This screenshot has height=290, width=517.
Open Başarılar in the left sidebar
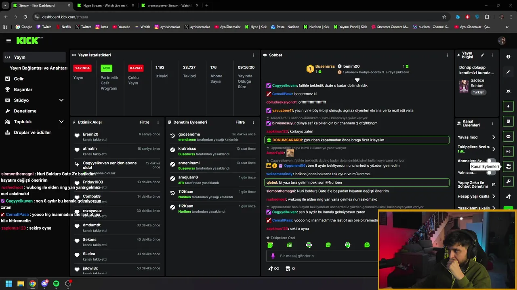pos(23,89)
